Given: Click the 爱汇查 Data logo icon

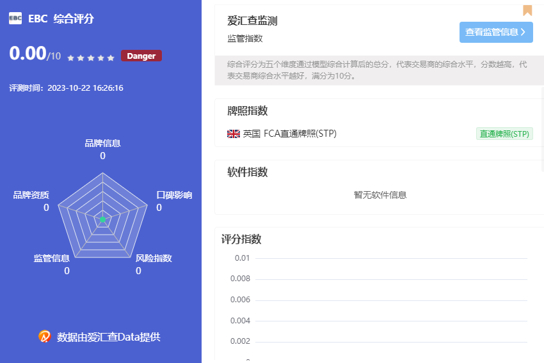Looking at the screenshot, I should click(x=44, y=336).
